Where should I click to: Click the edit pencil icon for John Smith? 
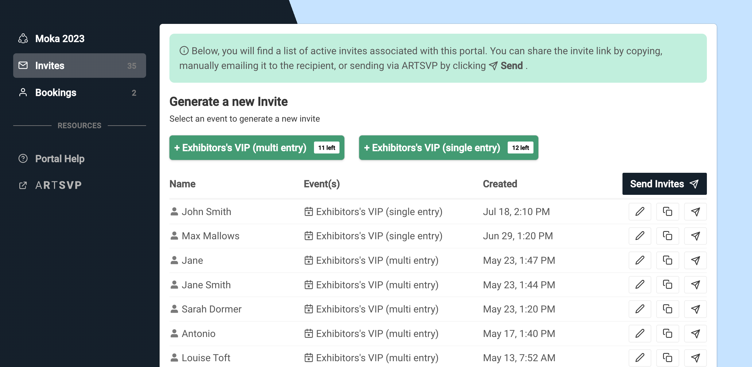point(640,212)
